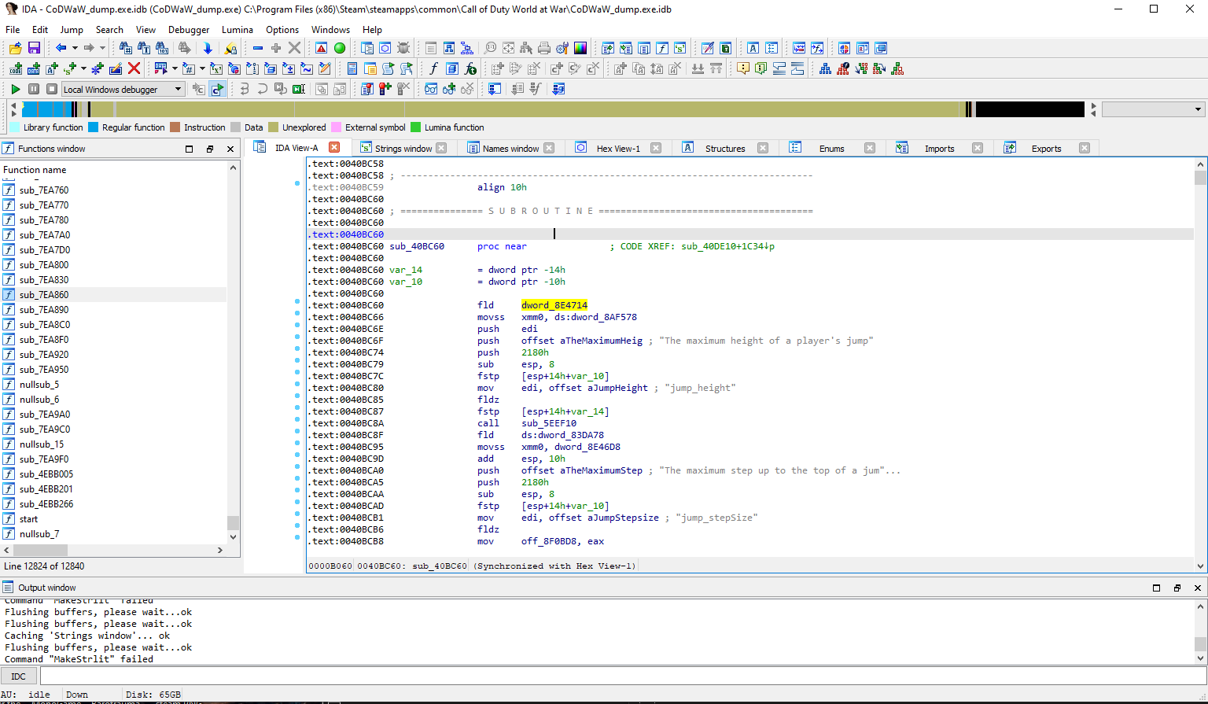1208x704 pixels.
Task: Switch to the Strings window tab
Action: point(403,149)
